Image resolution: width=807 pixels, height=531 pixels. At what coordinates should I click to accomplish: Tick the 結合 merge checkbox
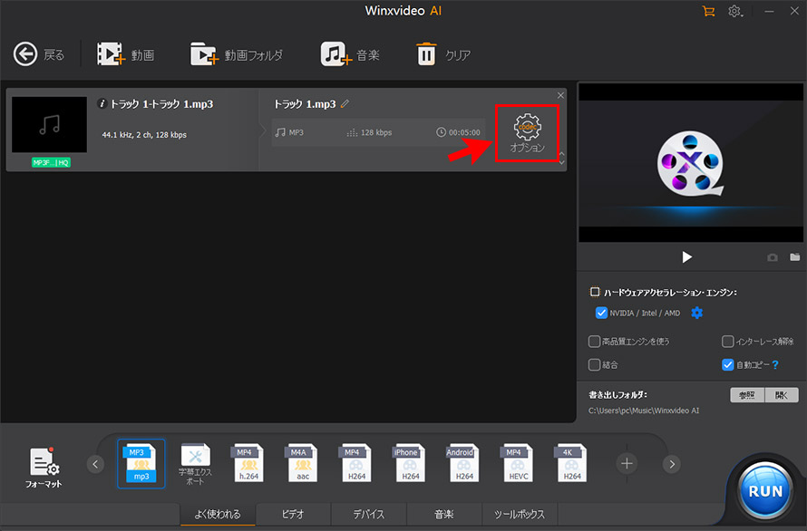(x=595, y=365)
